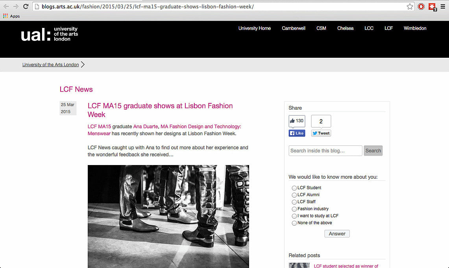
Task: Open the Chrome hamburger menu
Action: 443,7
